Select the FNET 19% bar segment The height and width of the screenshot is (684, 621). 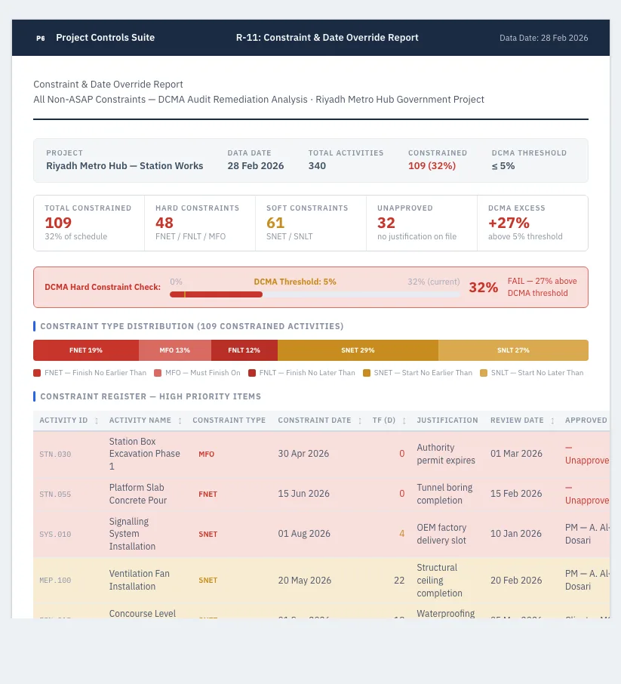pos(86,350)
